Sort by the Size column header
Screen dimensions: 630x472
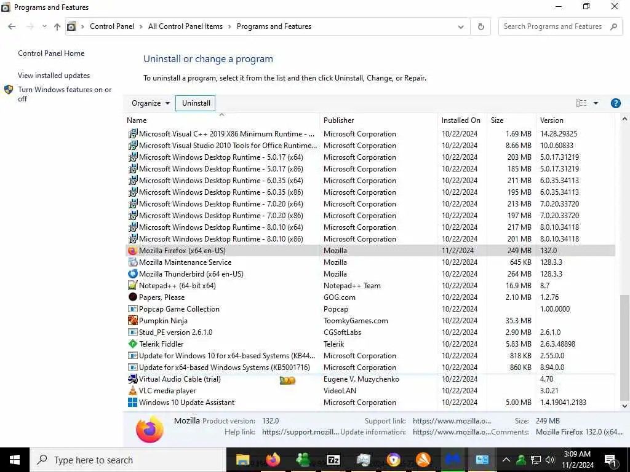click(511, 120)
